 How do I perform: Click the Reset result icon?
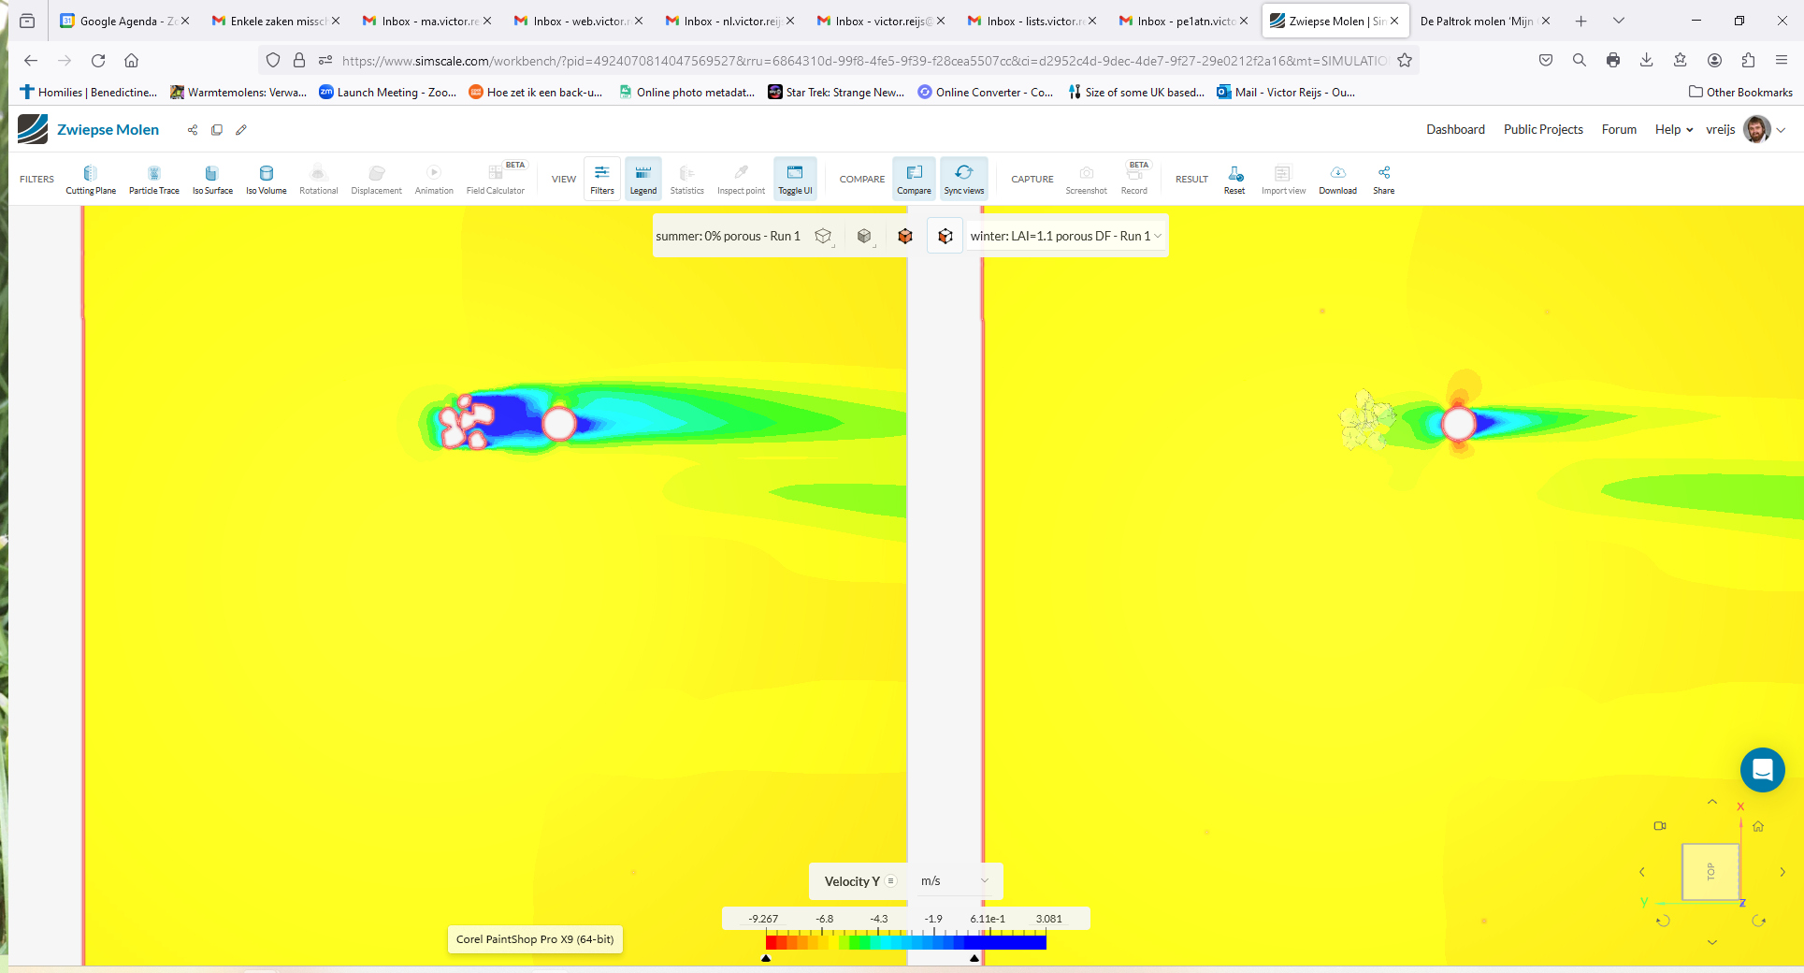(1234, 178)
